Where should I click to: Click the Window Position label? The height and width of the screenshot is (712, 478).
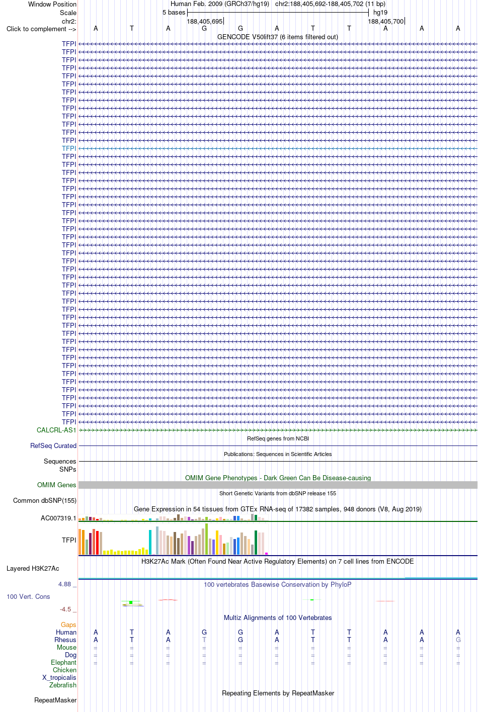[52, 4]
